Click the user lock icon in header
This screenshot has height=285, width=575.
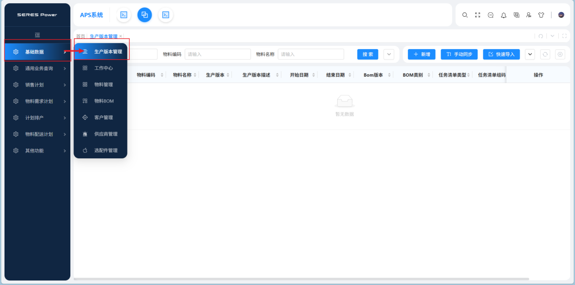point(529,15)
